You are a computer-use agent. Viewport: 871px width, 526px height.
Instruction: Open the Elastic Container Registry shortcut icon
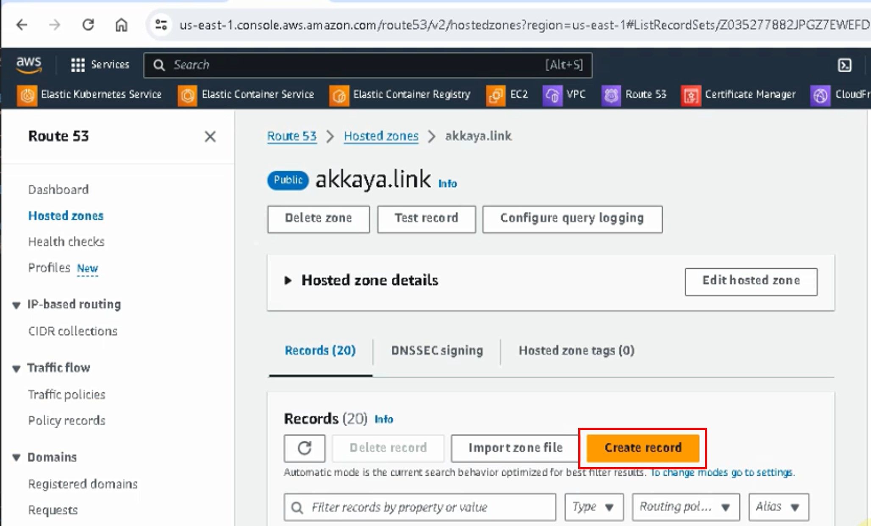339,95
